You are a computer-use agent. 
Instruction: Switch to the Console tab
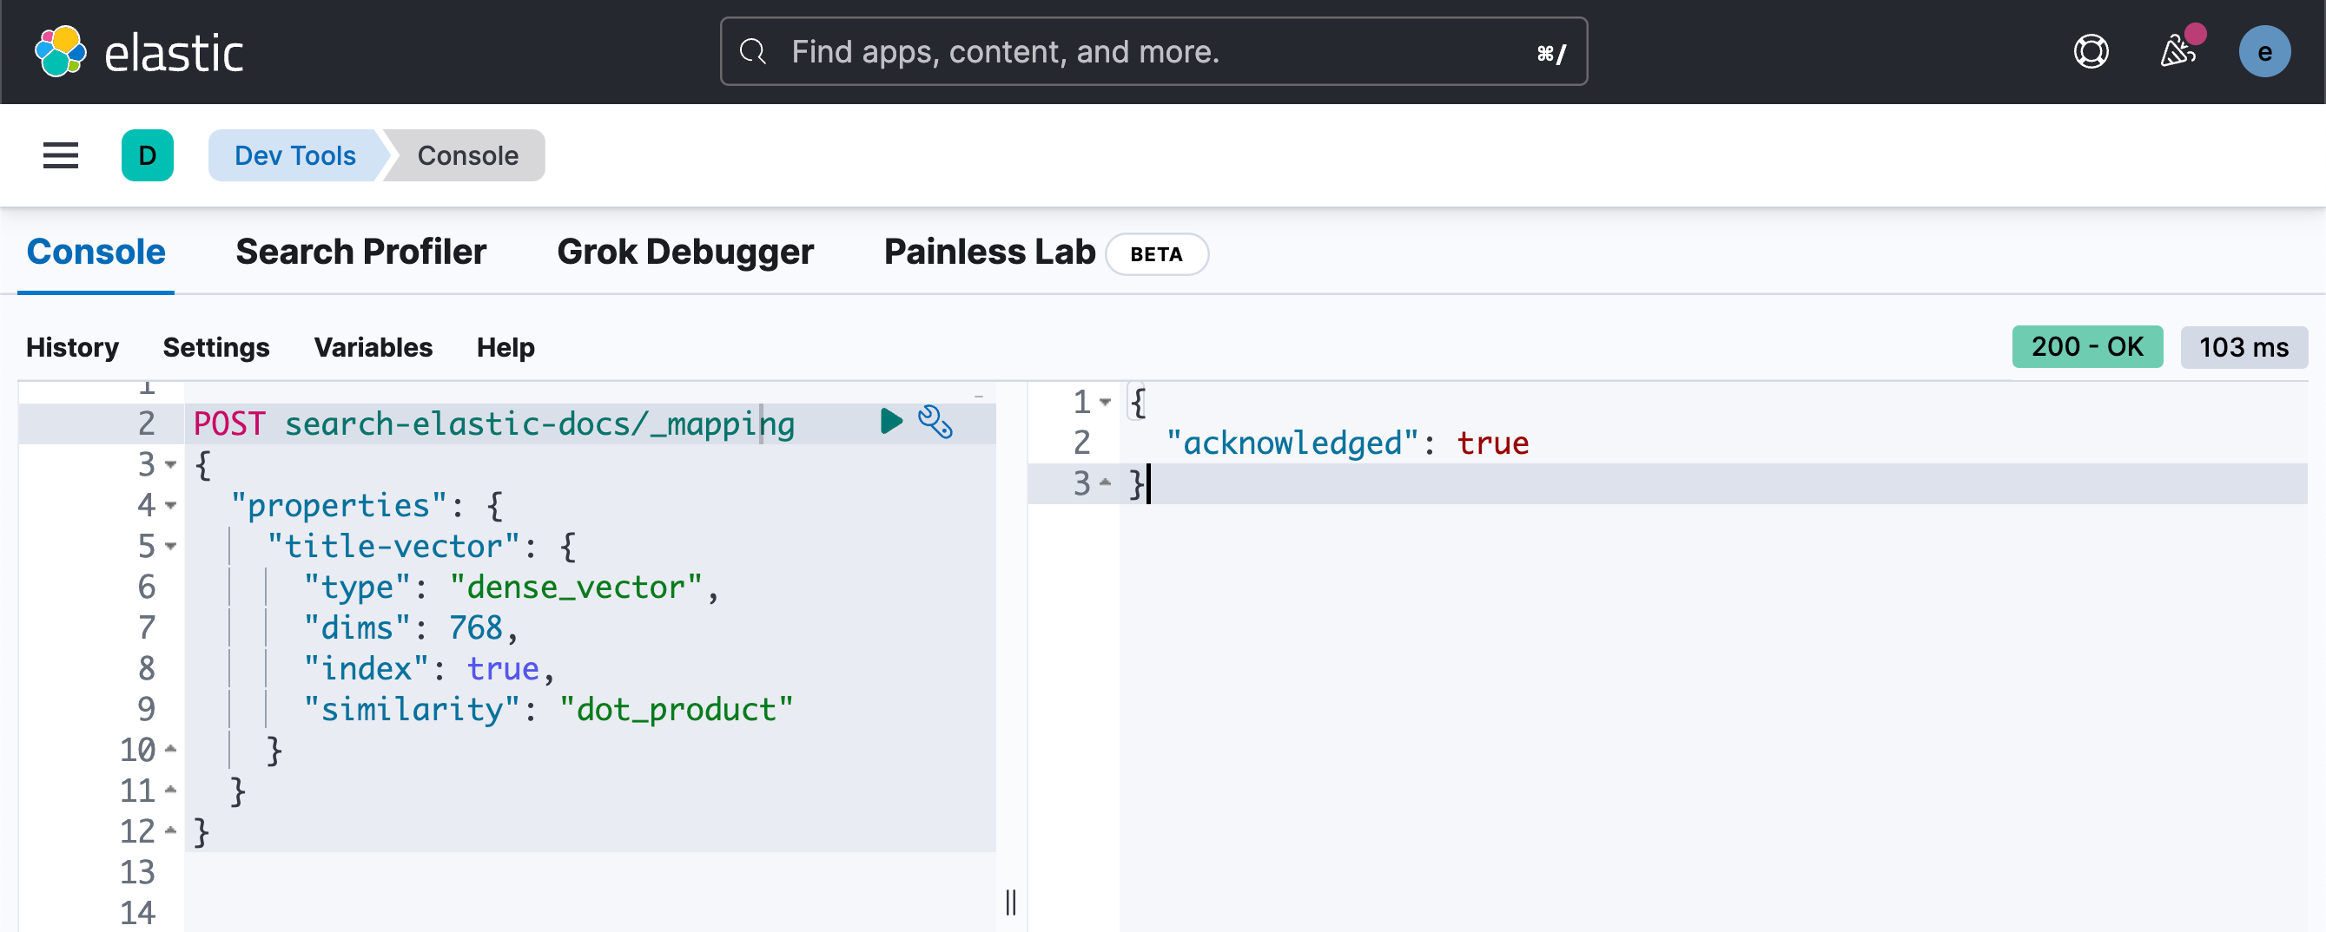click(x=96, y=252)
